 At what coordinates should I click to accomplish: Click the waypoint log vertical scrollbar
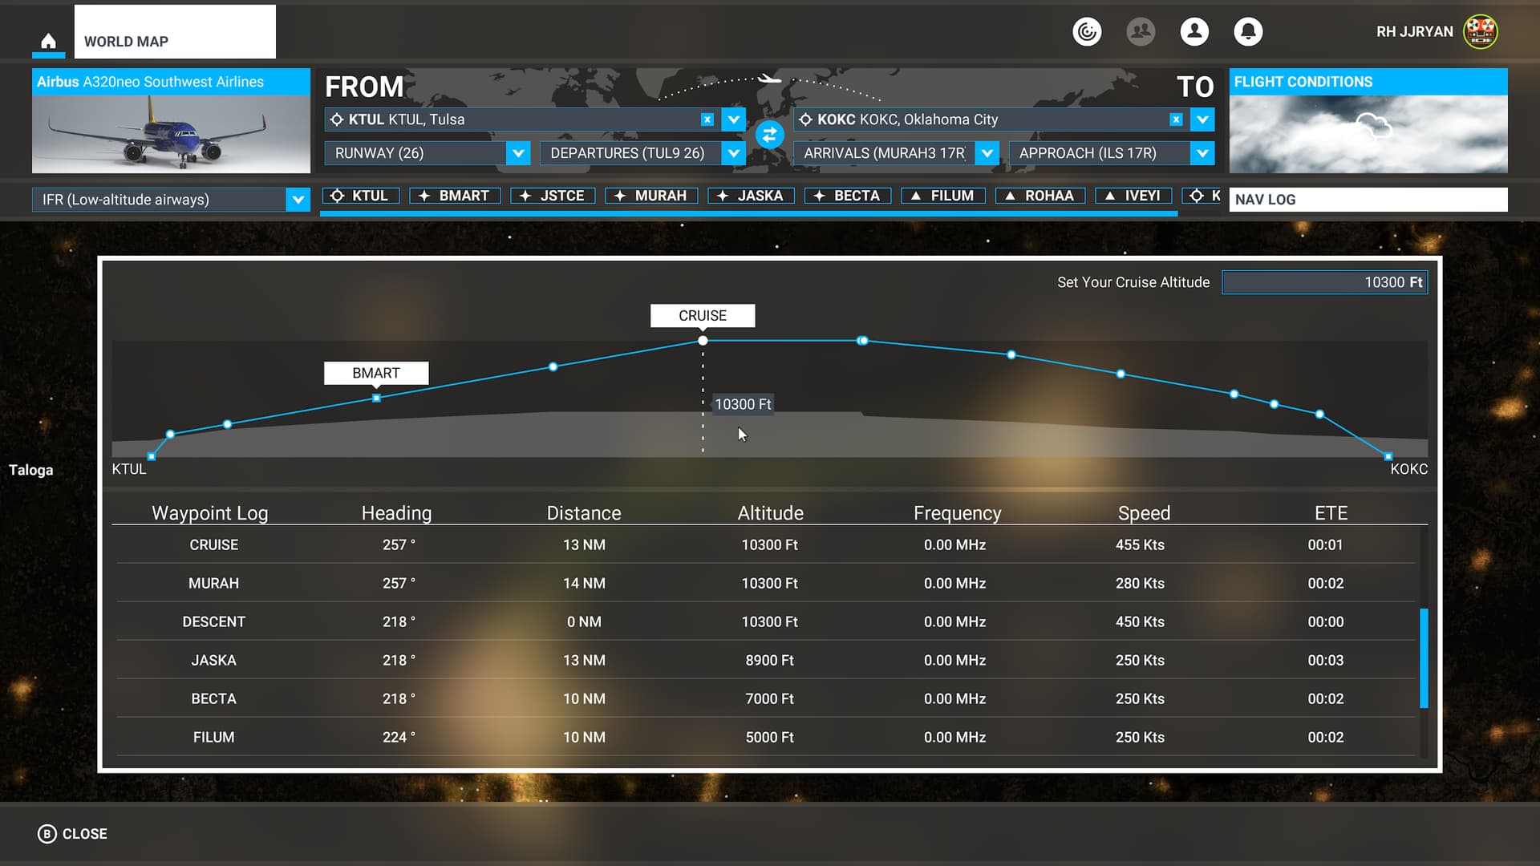coord(1424,658)
